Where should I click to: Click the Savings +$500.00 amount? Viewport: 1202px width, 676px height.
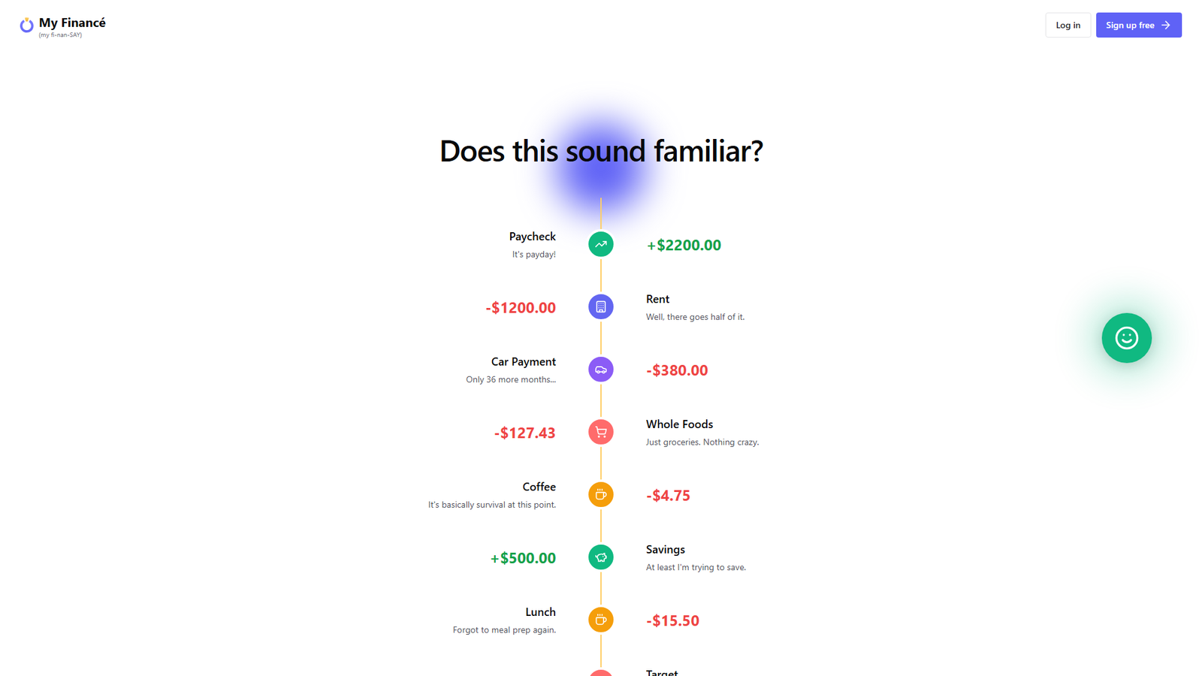tap(523, 558)
